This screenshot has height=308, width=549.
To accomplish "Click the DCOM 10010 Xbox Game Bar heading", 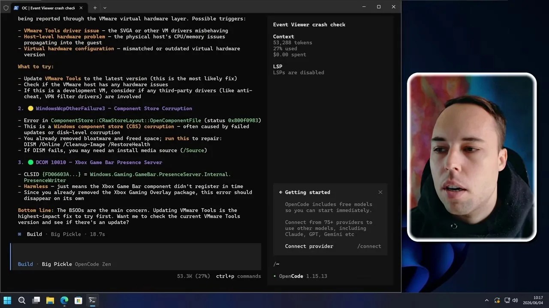I will (99, 162).
